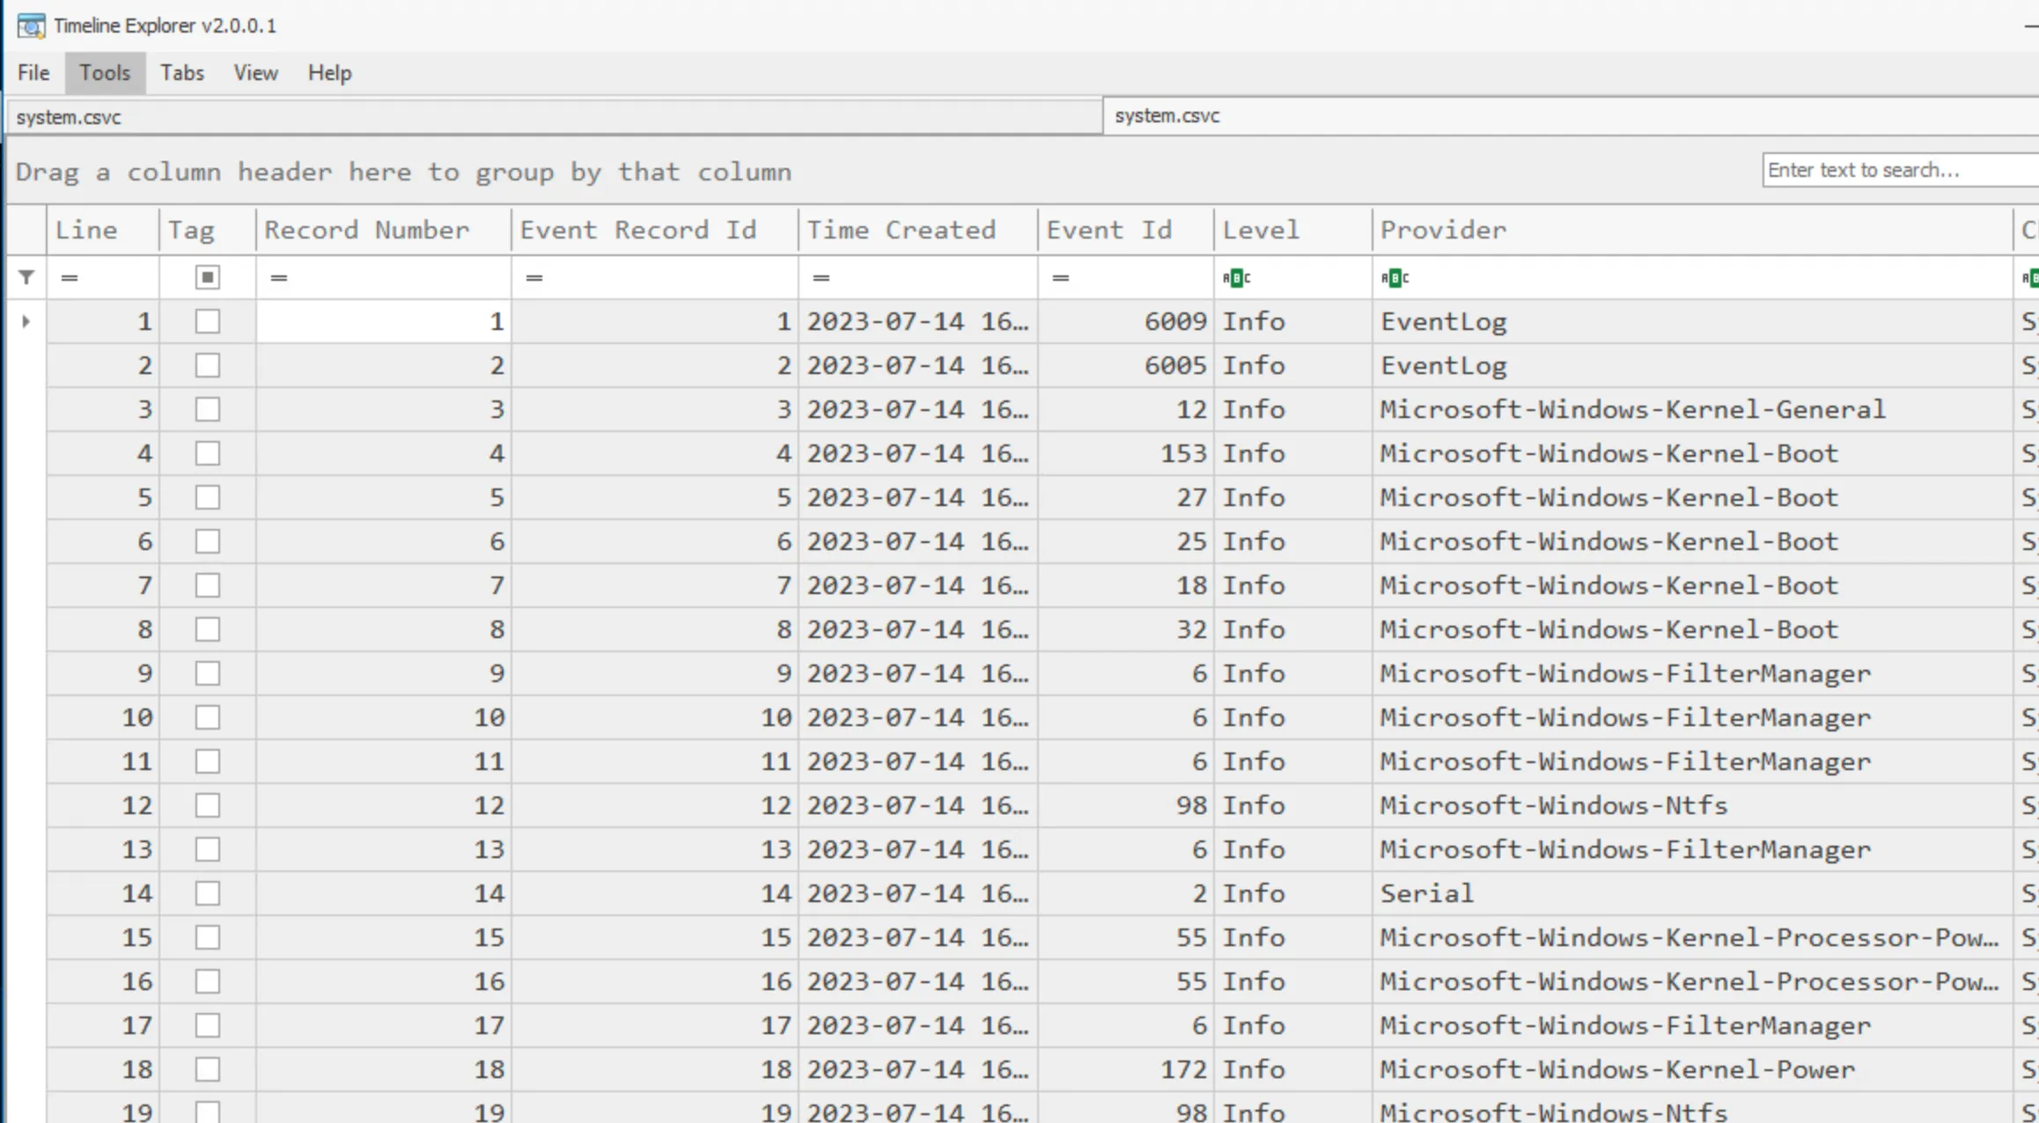Sort by the Time Created column header
The image size is (2039, 1123).
pos(918,231)
